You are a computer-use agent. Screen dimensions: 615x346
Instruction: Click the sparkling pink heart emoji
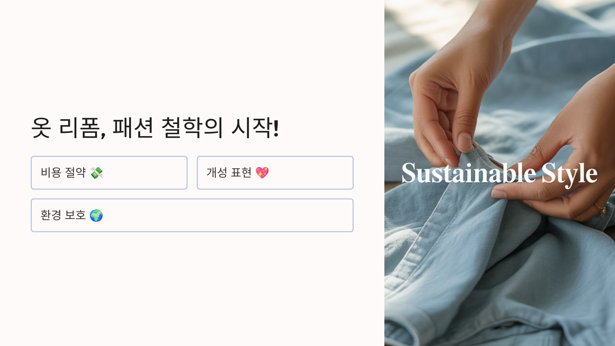click(262, 173)
